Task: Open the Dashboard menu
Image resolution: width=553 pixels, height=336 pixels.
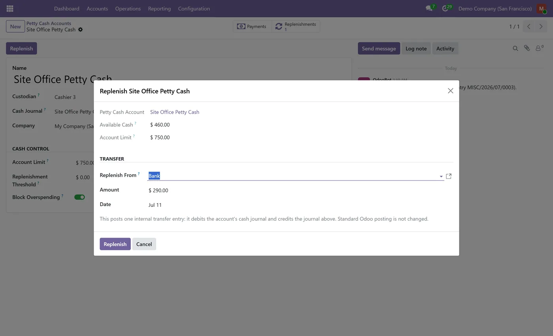Action: (67, 8)
